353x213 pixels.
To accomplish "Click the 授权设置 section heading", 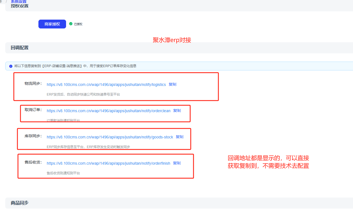I will coord(20,6).
